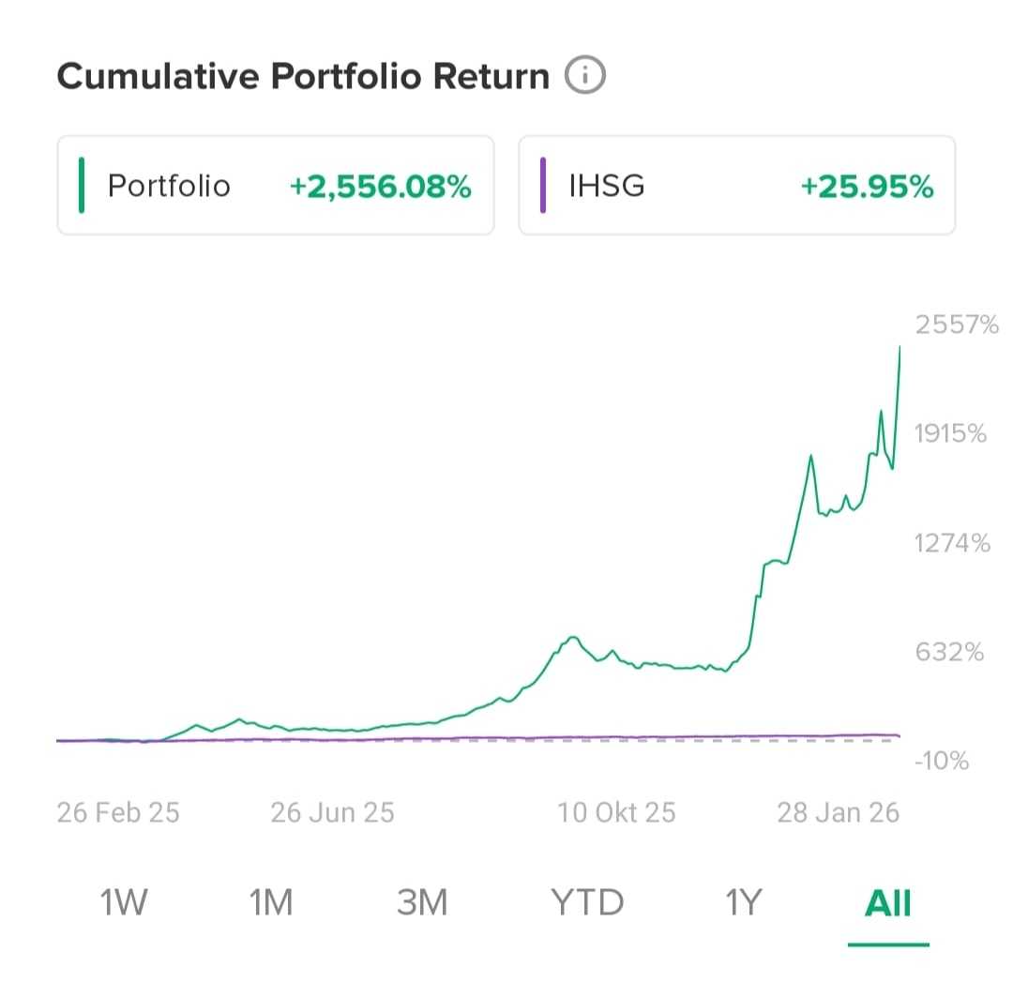
Task: Click the +25.95% IHSG return value
Action: click(x=867, y=186)
